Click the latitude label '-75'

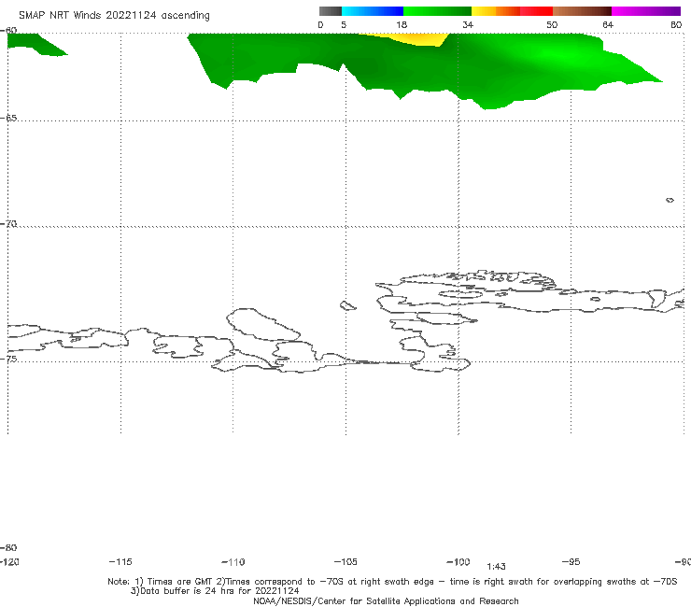8,359
